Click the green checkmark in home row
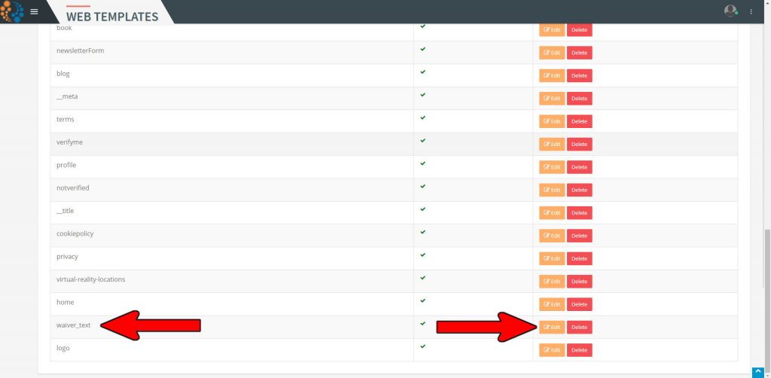771x378 pixels. (423, 300)
